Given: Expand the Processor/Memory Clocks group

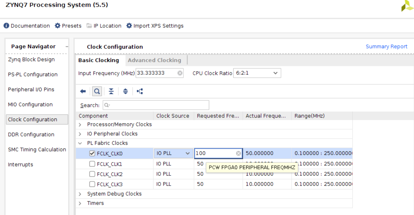Looking at the screenshot, I should tap(80, 124).
